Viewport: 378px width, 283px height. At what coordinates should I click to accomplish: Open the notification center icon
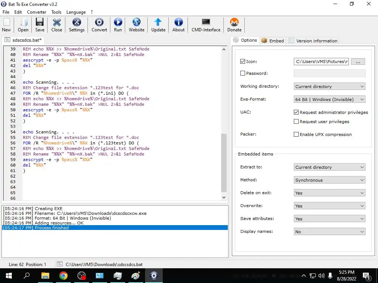click(x=366, y=276)
